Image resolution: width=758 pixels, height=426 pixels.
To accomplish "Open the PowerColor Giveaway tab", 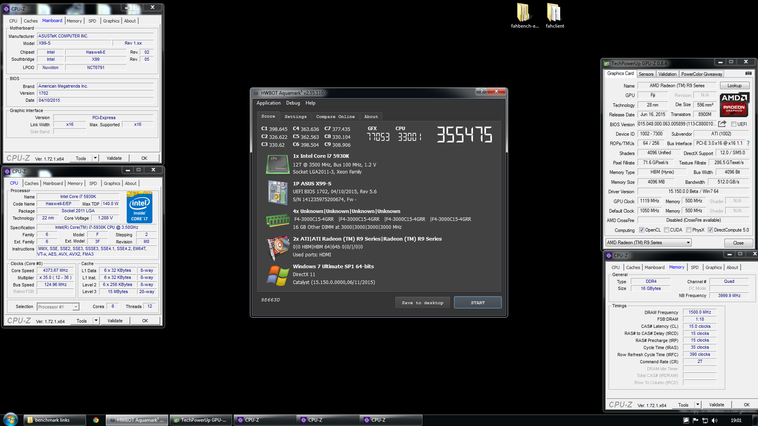I will pyautogui.click(x=702, y=74).
